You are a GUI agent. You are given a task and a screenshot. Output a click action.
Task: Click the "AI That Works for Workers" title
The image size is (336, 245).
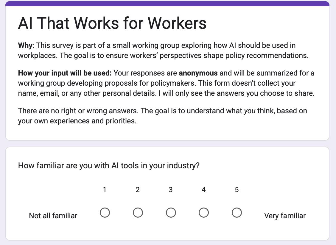tap(112, 23)
